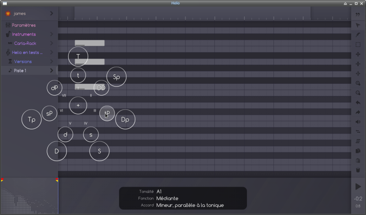Click the Tonalité A1 value

pos(159,192)
